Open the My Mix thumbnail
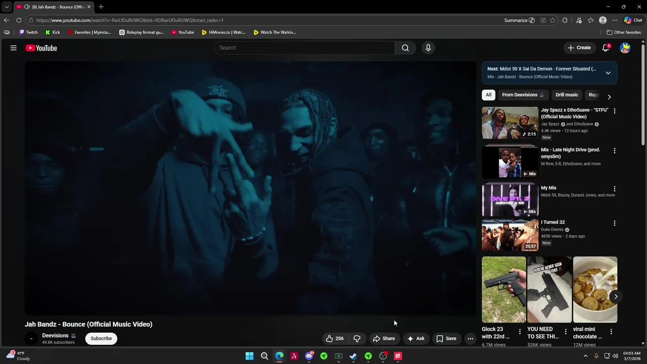This screenshot has height=364, width=647. click(x=510, y=200)
